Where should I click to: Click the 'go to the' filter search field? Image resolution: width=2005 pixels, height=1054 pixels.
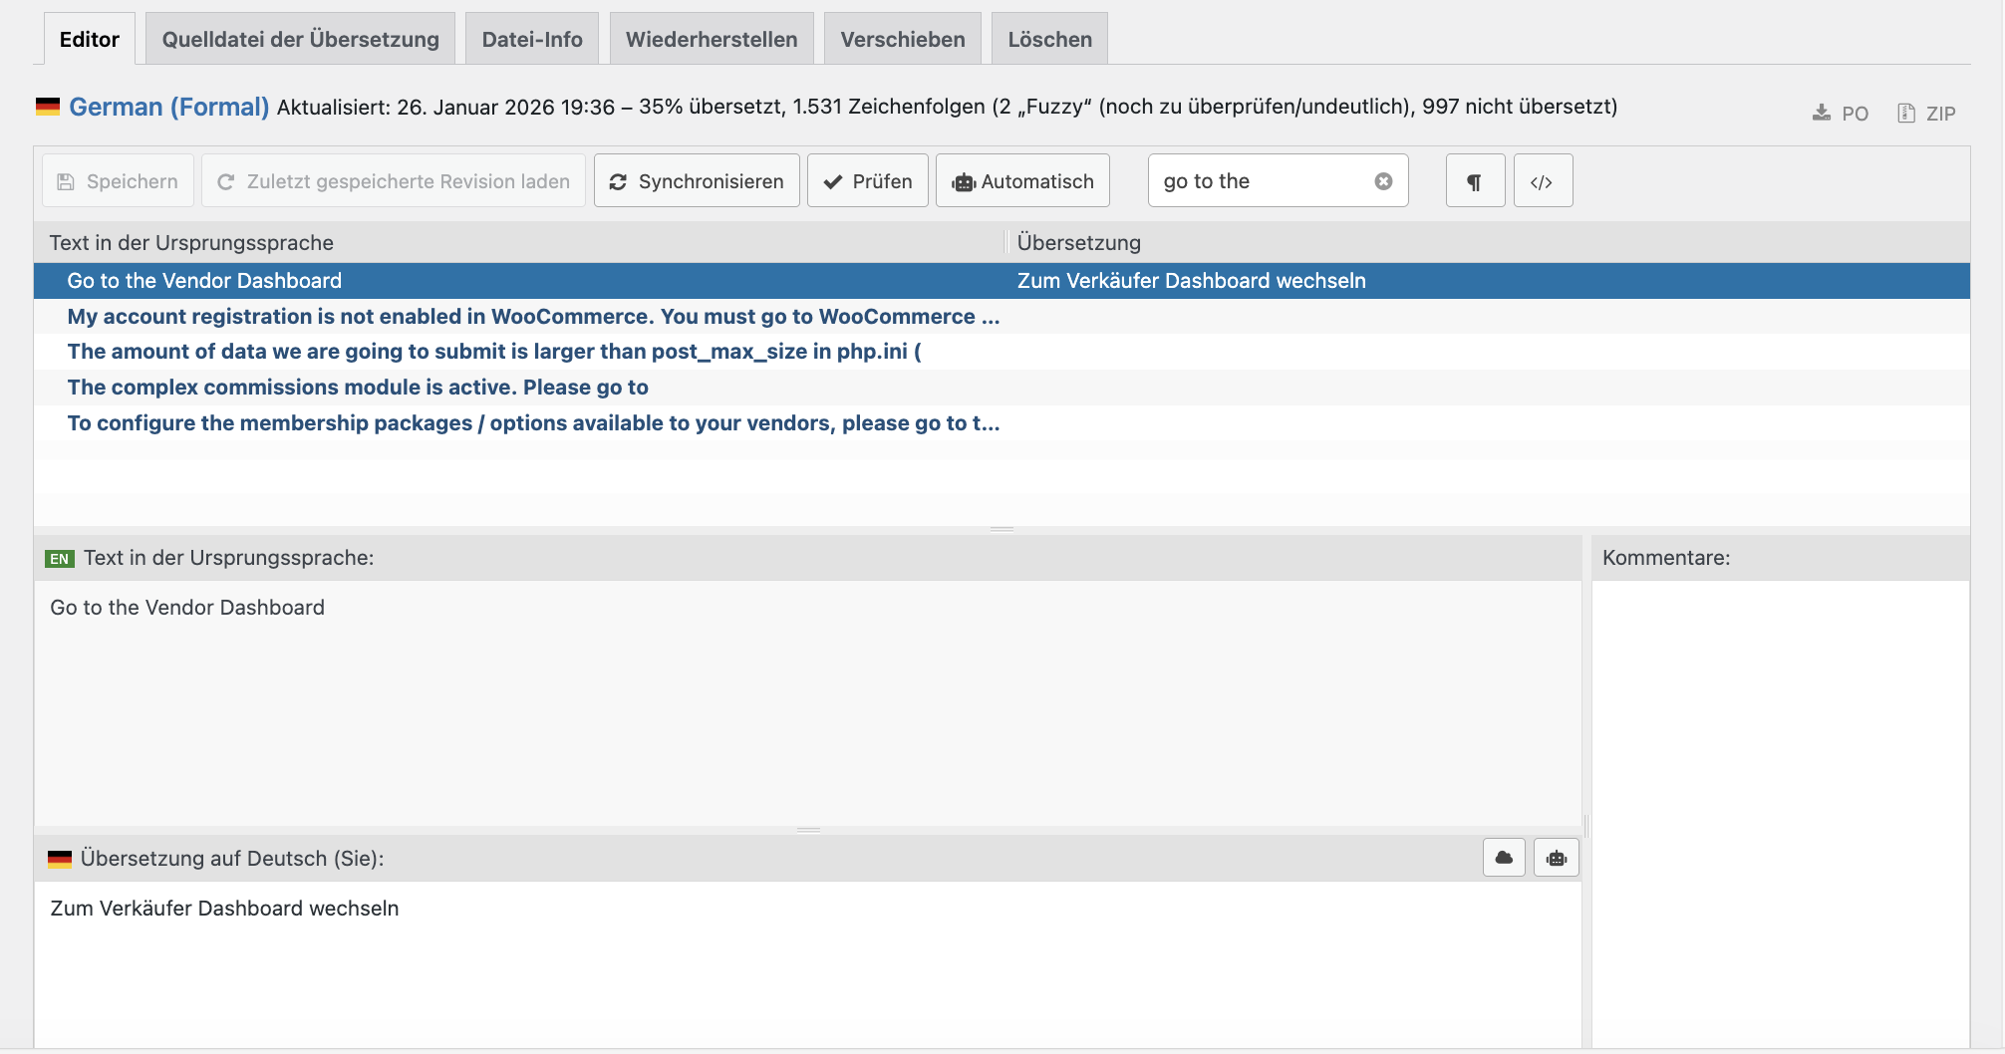coord(1261,181)
